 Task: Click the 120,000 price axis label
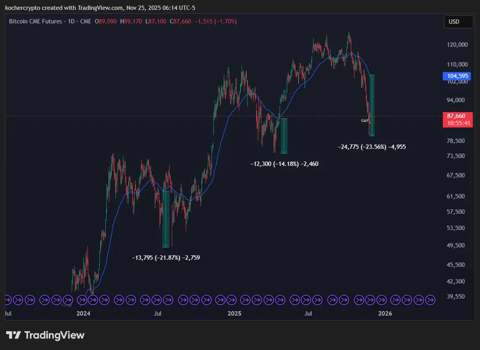(x=457, y=45)
